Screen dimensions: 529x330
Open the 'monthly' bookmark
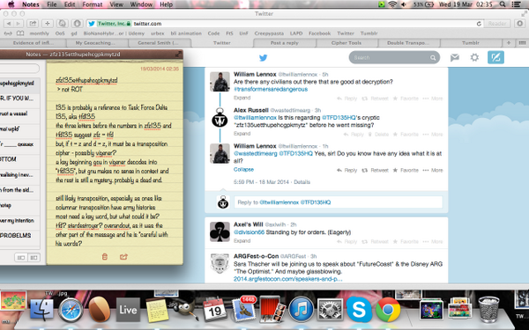(39, 33)
